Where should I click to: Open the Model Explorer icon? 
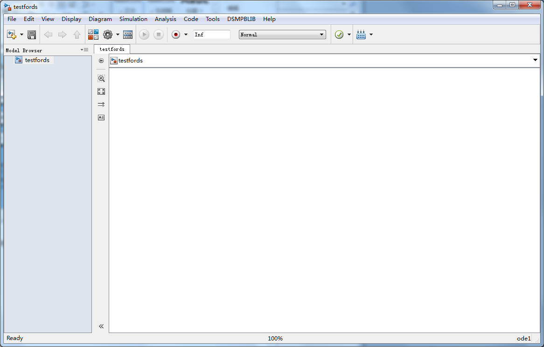click(128, 35)
